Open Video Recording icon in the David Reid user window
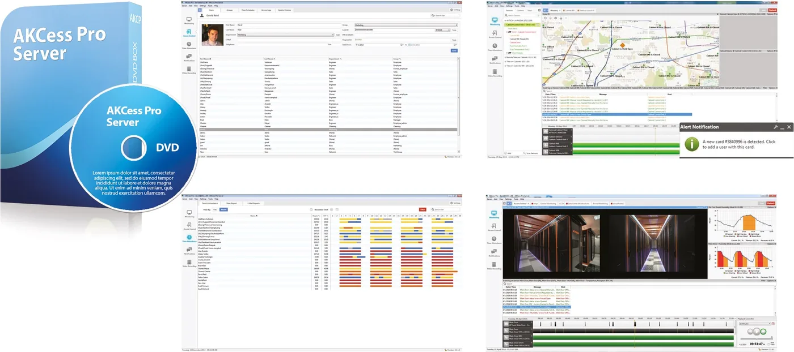Image resolution: width=794 pixels, height=352 pixels. [x=189, y=69]
